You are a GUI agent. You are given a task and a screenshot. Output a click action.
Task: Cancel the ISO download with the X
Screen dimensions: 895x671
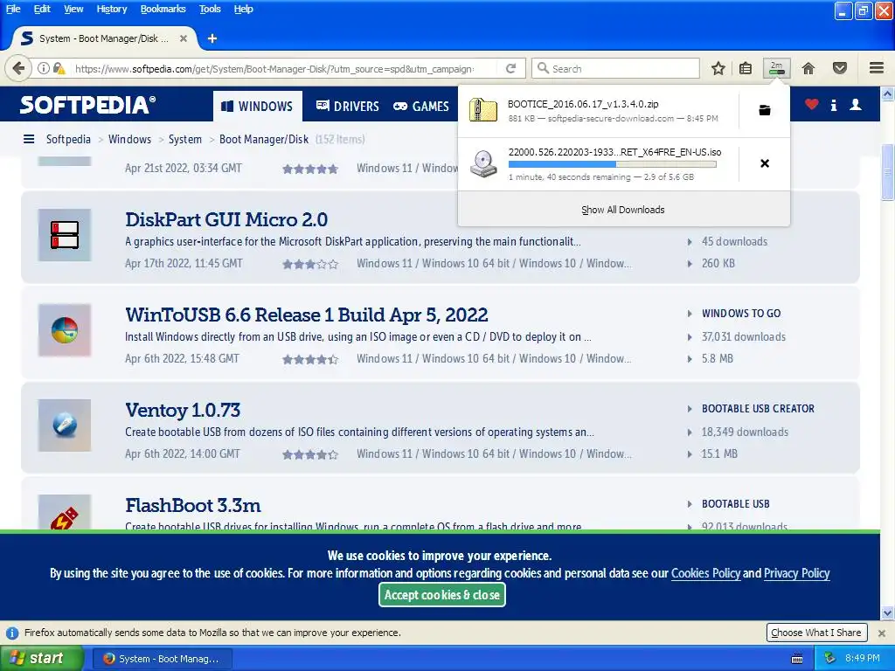765,163
